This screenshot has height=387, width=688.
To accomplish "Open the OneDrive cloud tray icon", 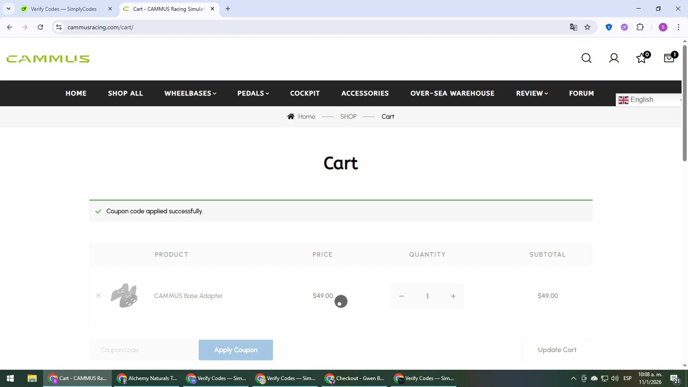I will tap(594, 378).
